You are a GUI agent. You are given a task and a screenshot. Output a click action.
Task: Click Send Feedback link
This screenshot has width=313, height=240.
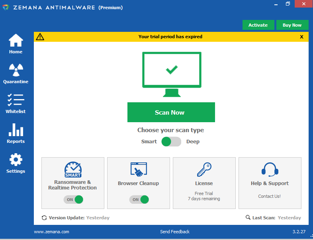click(175, 232)
